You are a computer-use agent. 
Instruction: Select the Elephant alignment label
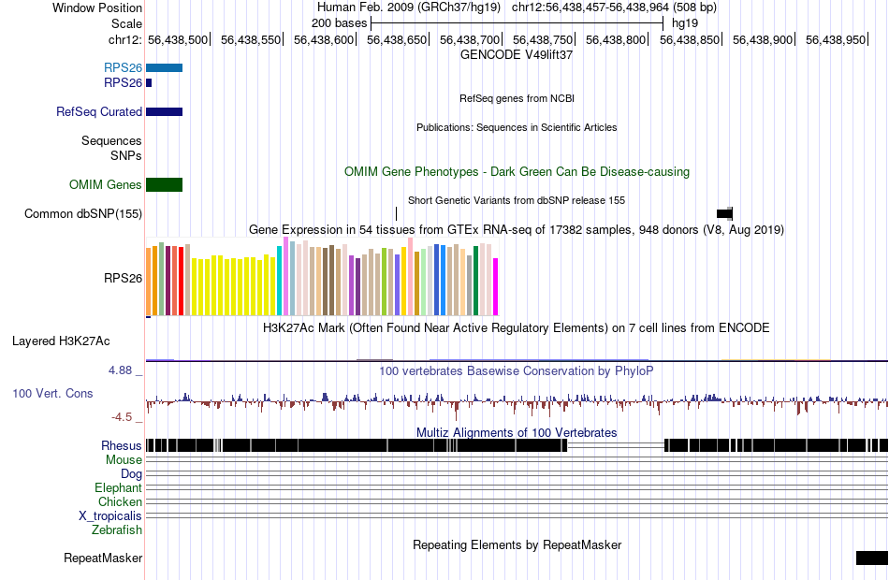(x=118, y=488)
